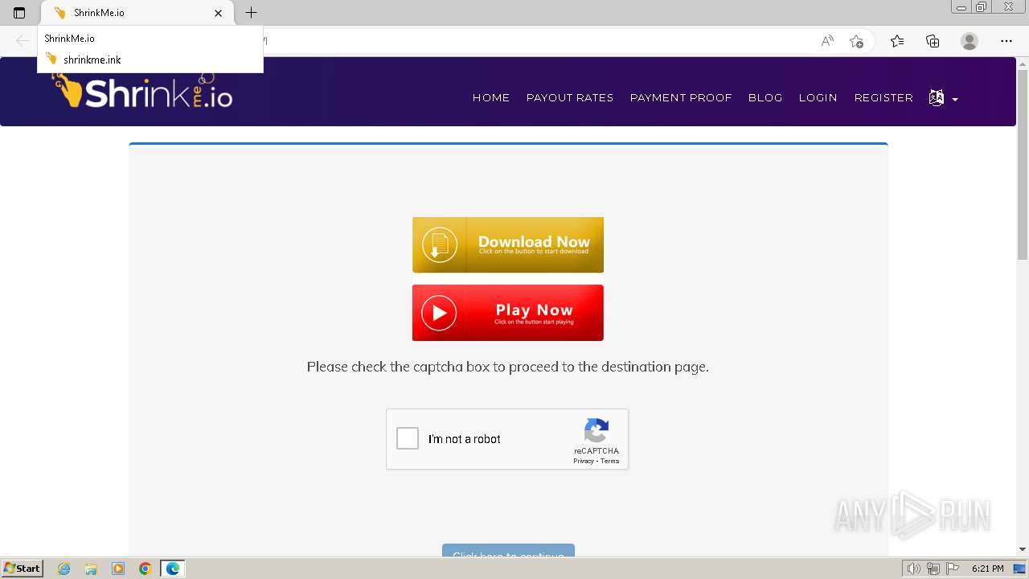Screen dimensions: 1029x579
Task: Close the ShrinkMe.io tab
Action: click(218, 13)
